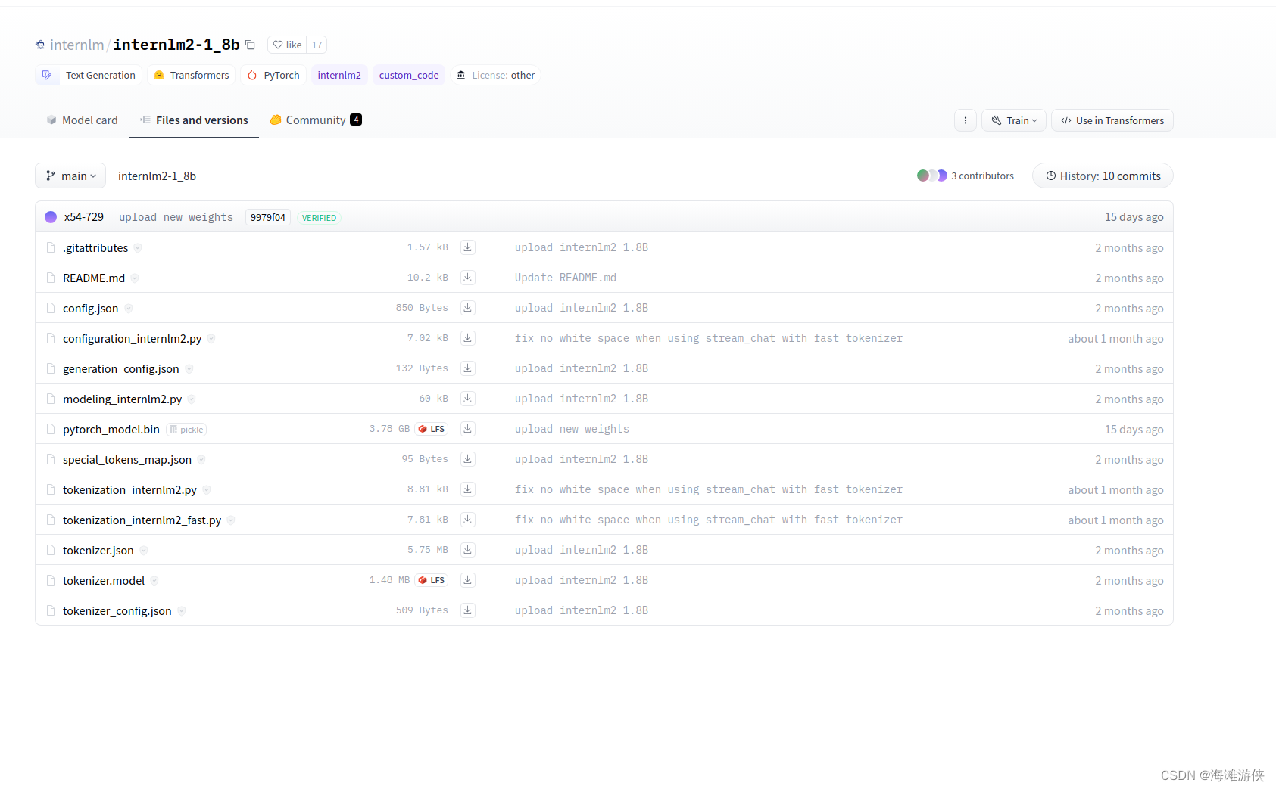Download tokenizer.model via its download icon
Image resolution: width=1276 pixels, height=789 pixels.
pyautogui.click(x=467, y=580)
